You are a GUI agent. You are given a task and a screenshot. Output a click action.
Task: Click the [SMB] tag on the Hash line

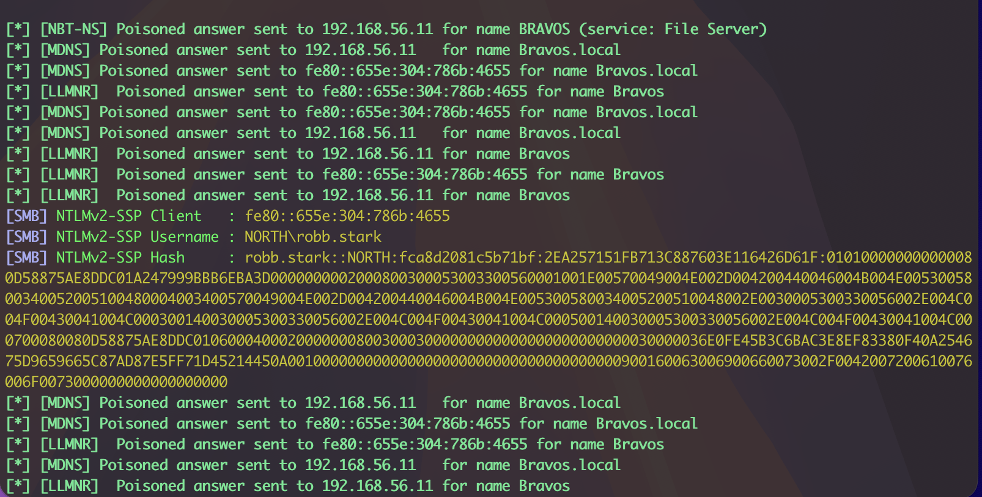(x=26, y=258)
